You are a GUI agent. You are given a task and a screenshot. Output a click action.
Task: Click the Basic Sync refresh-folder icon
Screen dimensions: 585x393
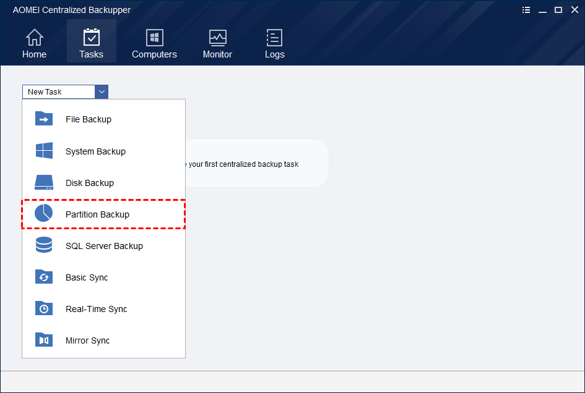(x=44, y=277)
